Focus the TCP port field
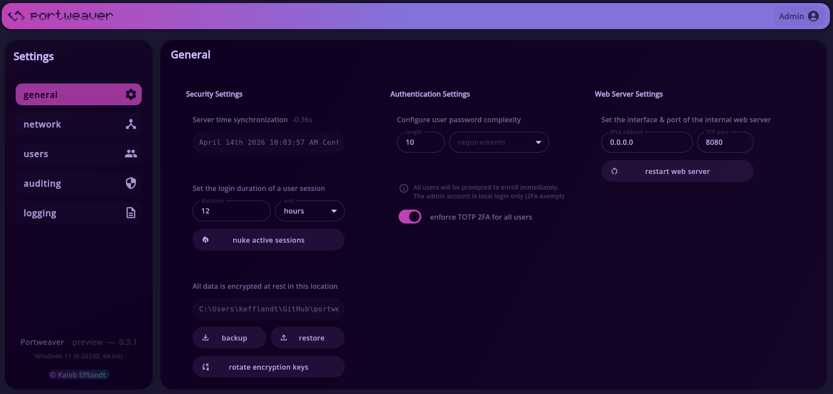 [x=725, y=142]
